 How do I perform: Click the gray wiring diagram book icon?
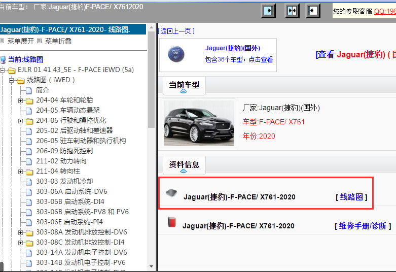[171, 193]
